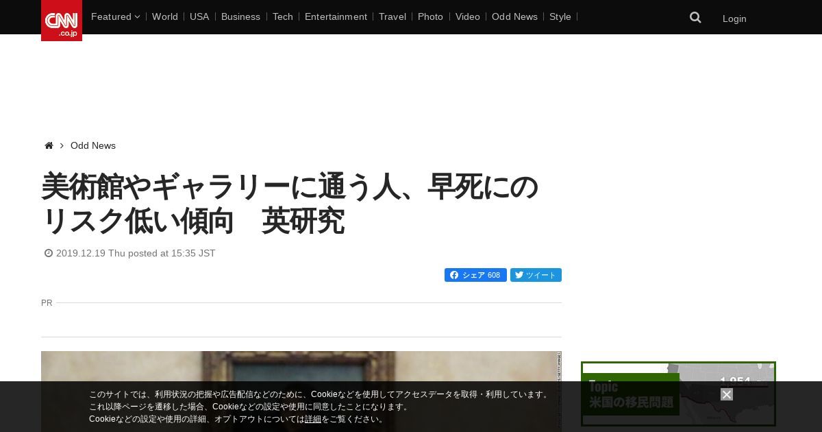
Task: Open the World section
Action: 165,16
